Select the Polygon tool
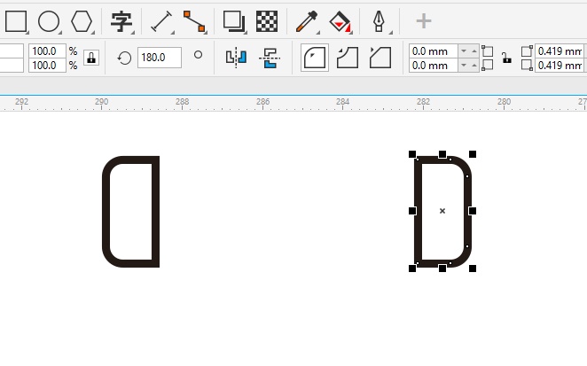 [x=82, y=21]
